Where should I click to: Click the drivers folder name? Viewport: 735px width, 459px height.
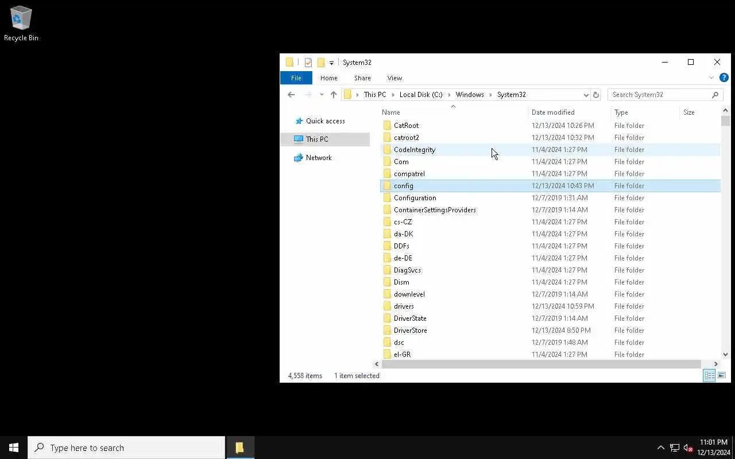(x=404, y=306)
